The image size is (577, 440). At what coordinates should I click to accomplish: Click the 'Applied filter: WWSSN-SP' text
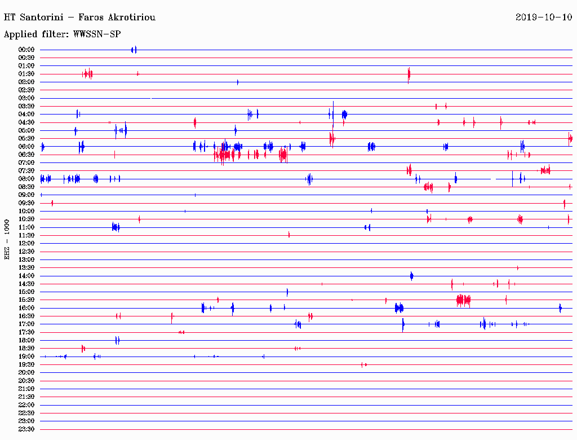[x=62, y=34]
